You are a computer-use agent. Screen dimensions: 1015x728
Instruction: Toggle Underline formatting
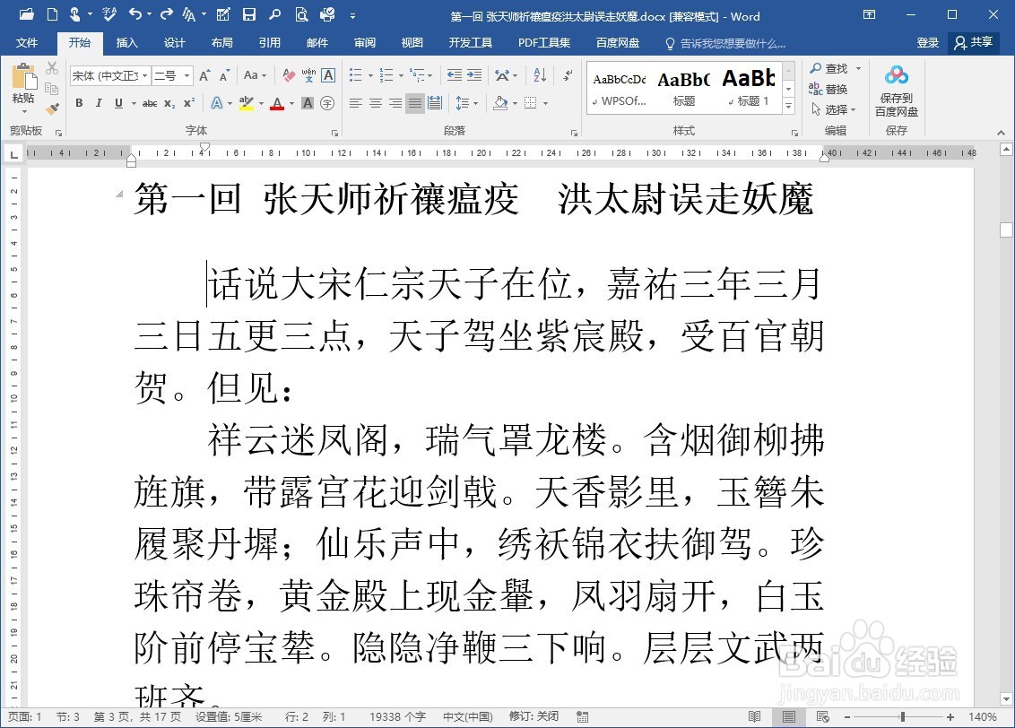(x=118, y=103)
